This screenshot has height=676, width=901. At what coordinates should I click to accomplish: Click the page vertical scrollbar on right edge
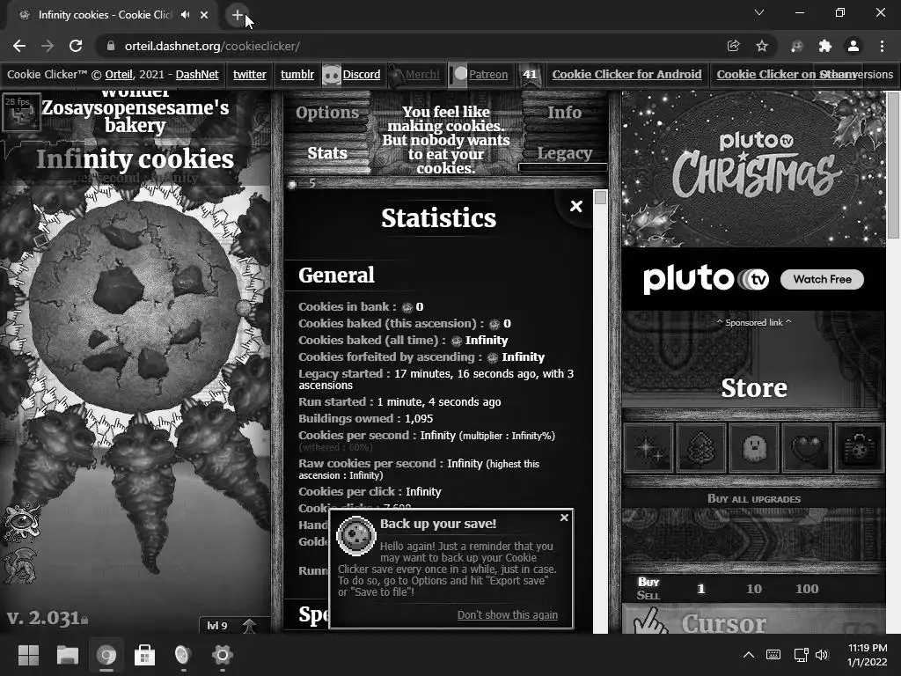pos(894,166)
